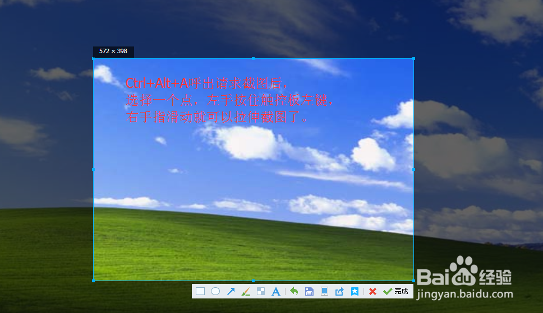The height and width of the screenshot is (313, 543).
Task: Click the top-left selection corner handle
Action: (x=94, y=58)
